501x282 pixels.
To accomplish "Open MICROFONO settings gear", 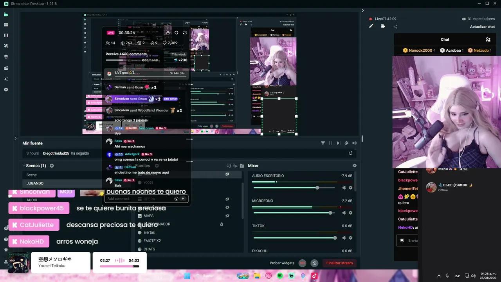I will [350, 213].
